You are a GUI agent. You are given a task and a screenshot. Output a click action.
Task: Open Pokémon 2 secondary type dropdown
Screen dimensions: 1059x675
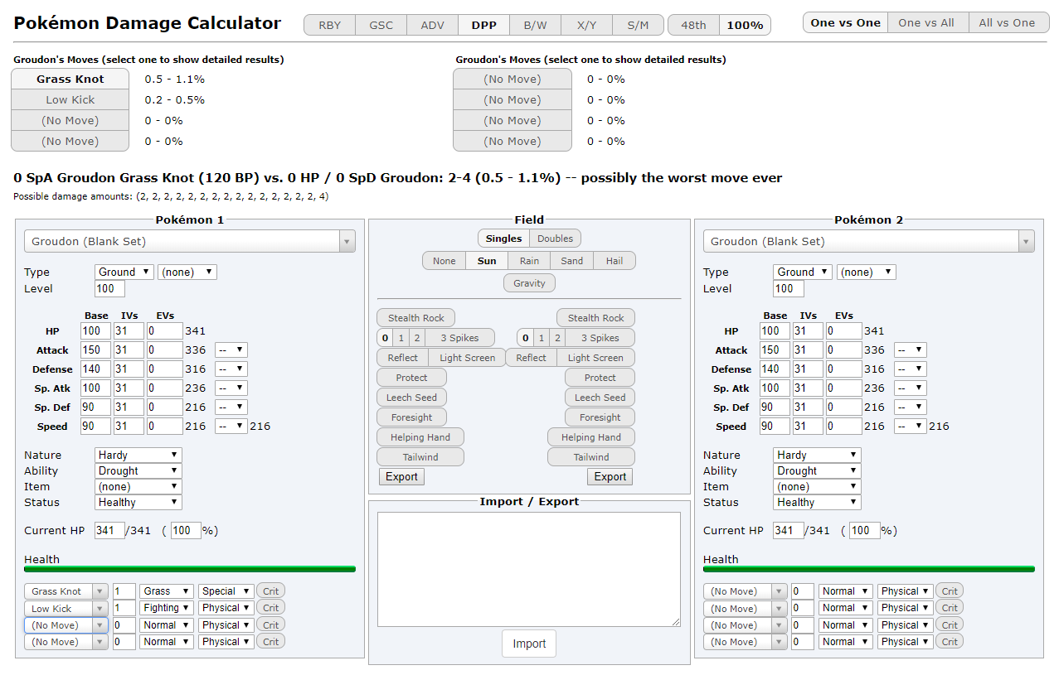click(866, 272)
